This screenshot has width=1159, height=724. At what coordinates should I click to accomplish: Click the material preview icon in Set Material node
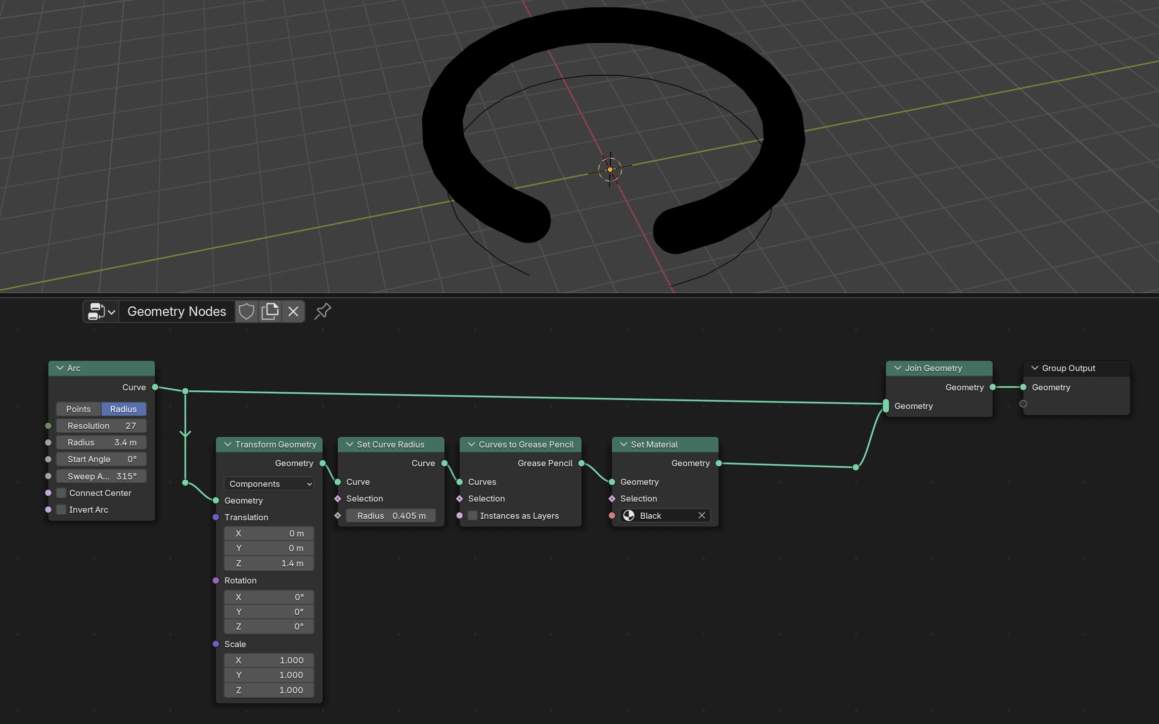pos(629,516)
